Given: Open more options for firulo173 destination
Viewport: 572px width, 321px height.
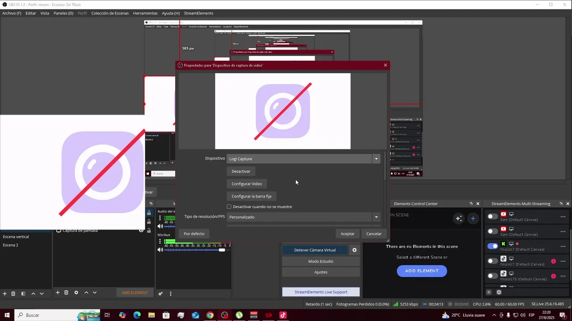Looking at the screenshot, I should [563, 276].
